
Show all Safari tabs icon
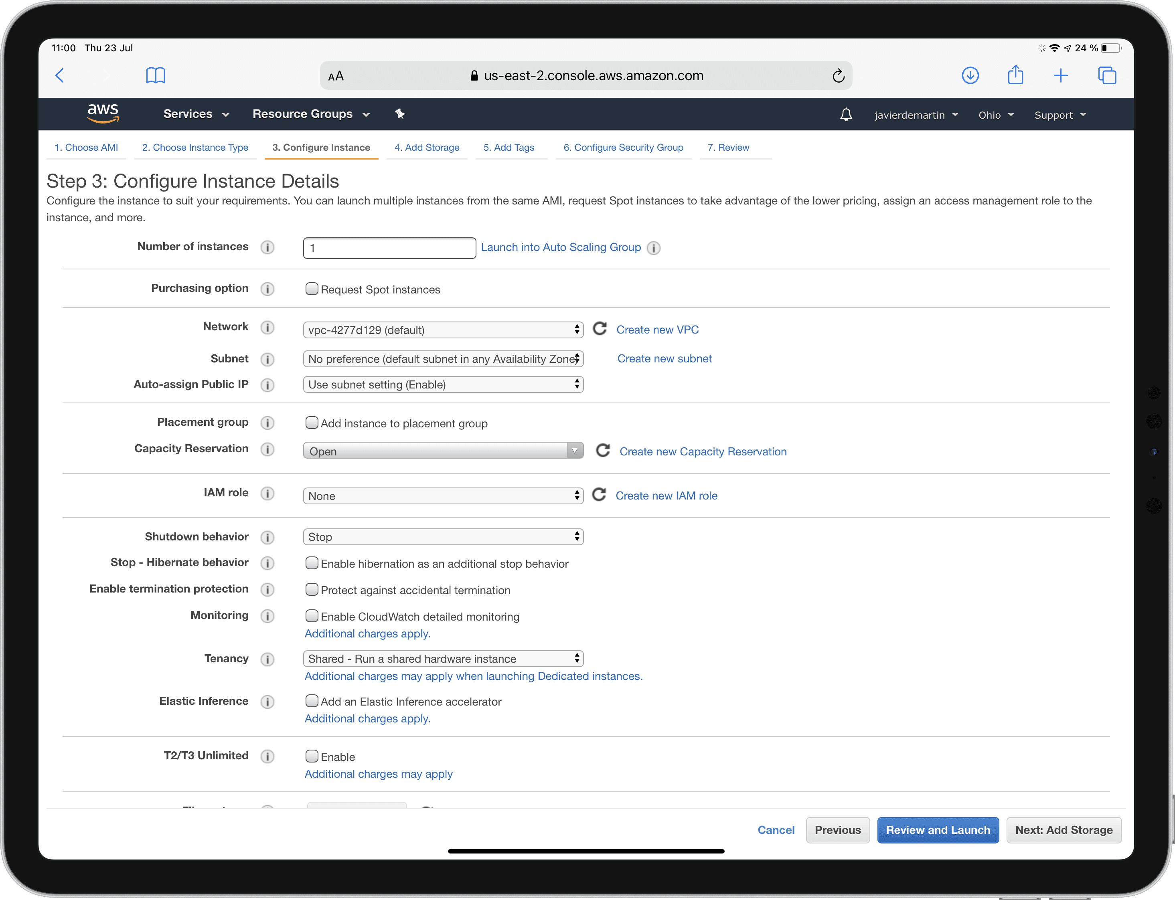click(1107, 75)
